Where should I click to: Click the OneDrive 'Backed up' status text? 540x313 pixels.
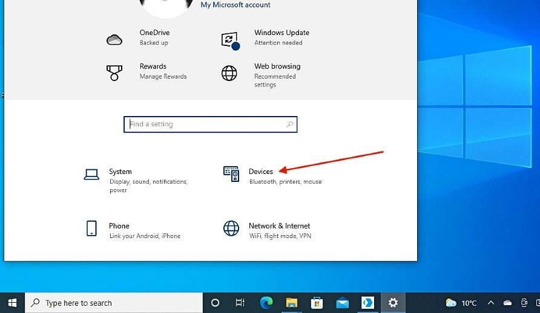point(154,43)
